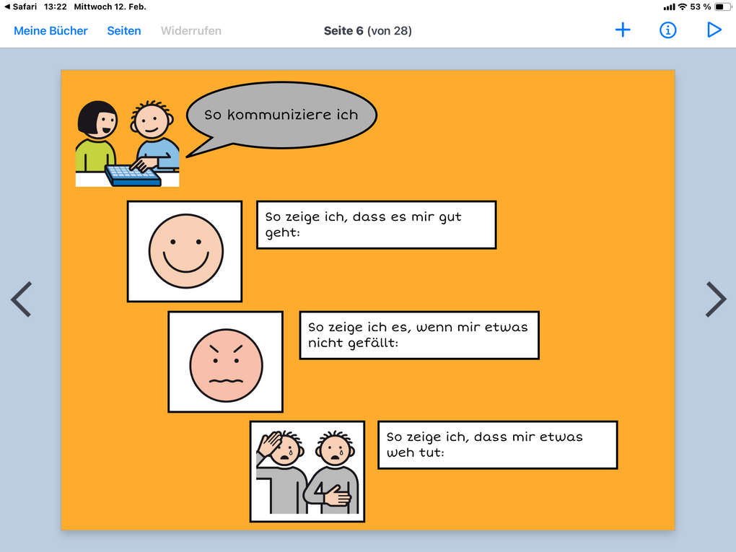The image size is (736, 552).
Task: Select text box 'wenn mir etwas nicht gefällt'
Action: pos(419,335)
